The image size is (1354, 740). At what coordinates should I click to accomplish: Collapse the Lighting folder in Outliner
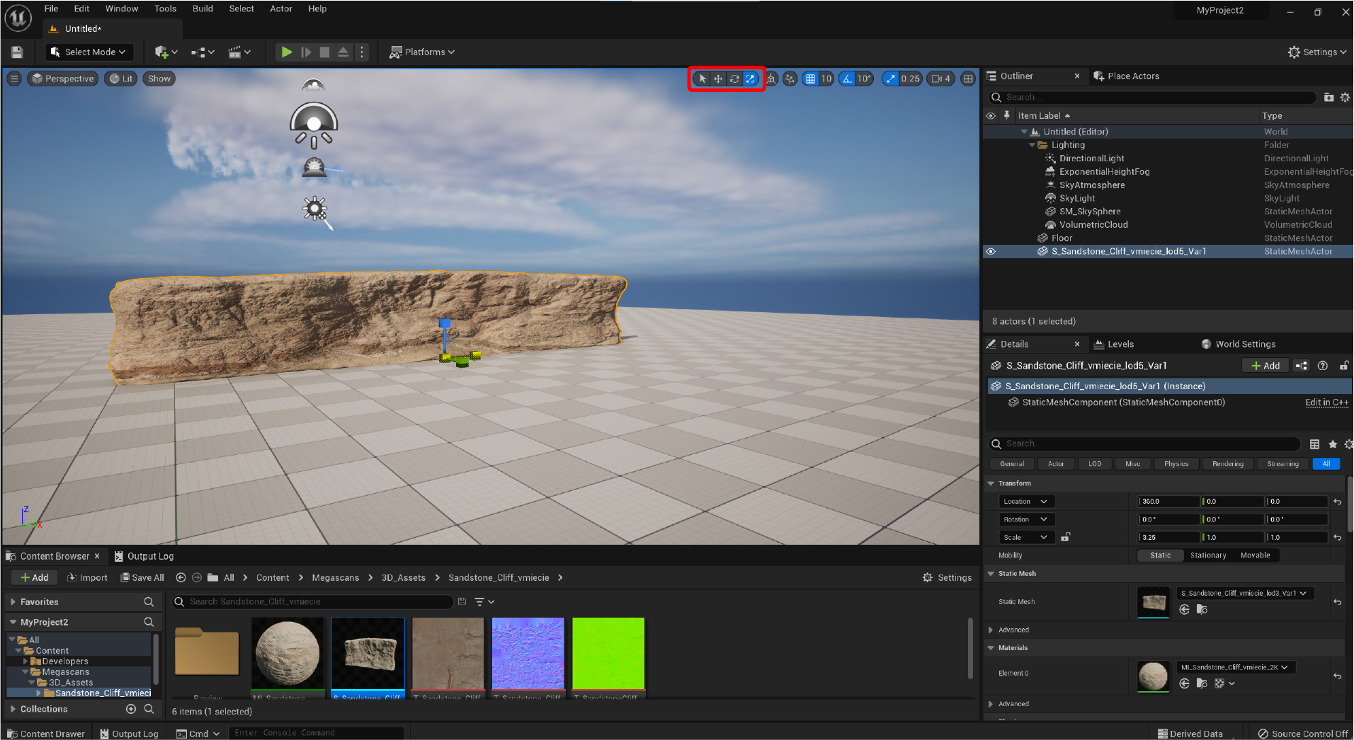[x=1032, y=144]
